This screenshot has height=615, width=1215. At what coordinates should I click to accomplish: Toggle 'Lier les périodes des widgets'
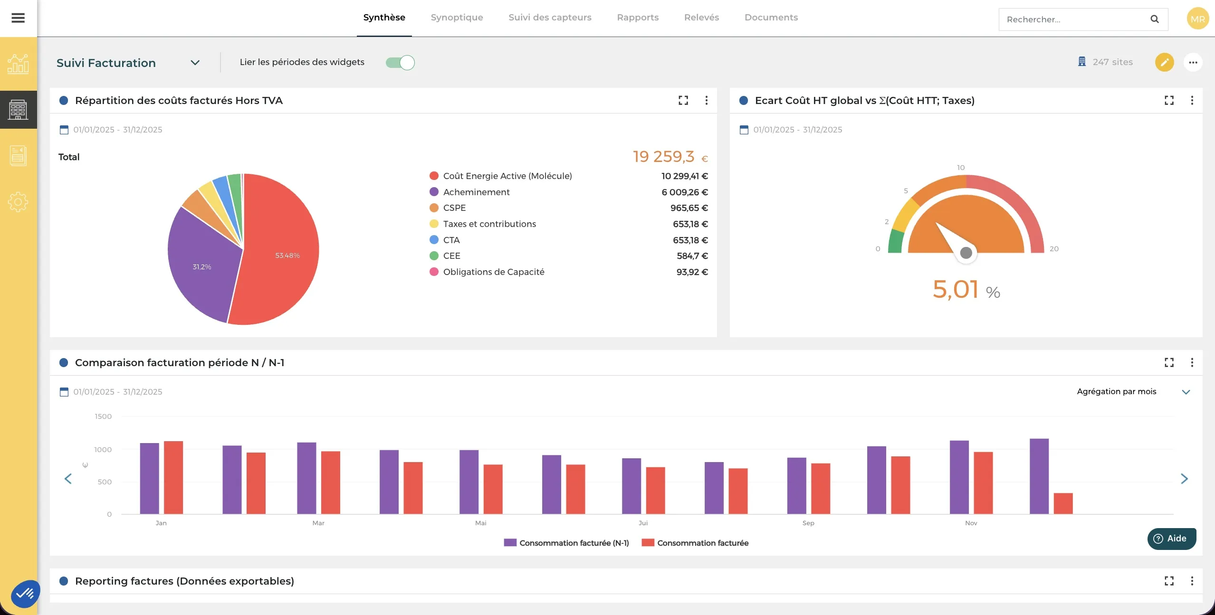click(x=399, y=62)
